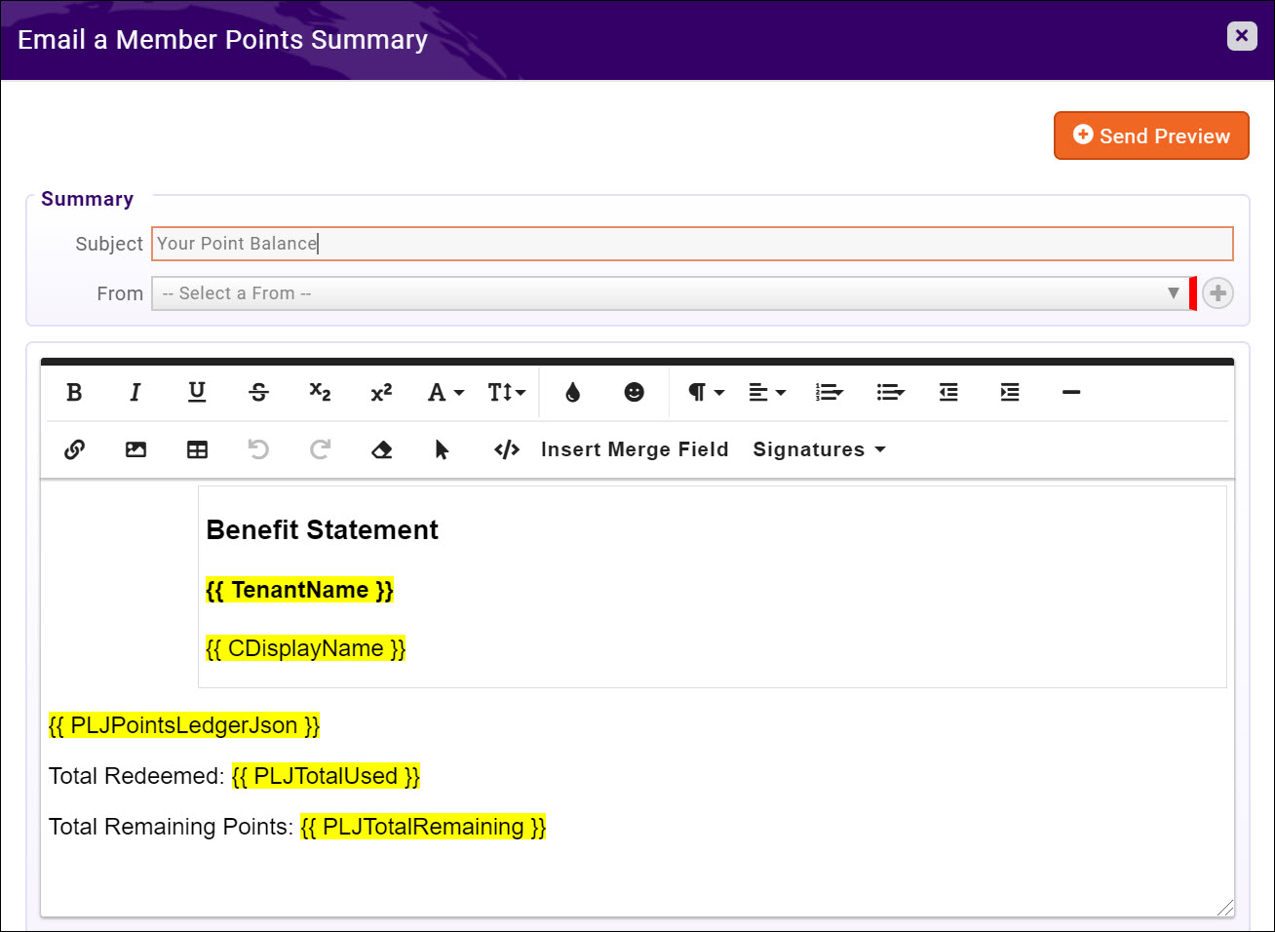This screenshot has width=1275, height=932.
Task: Apply superscript formatting
Action: coord(381,392)
